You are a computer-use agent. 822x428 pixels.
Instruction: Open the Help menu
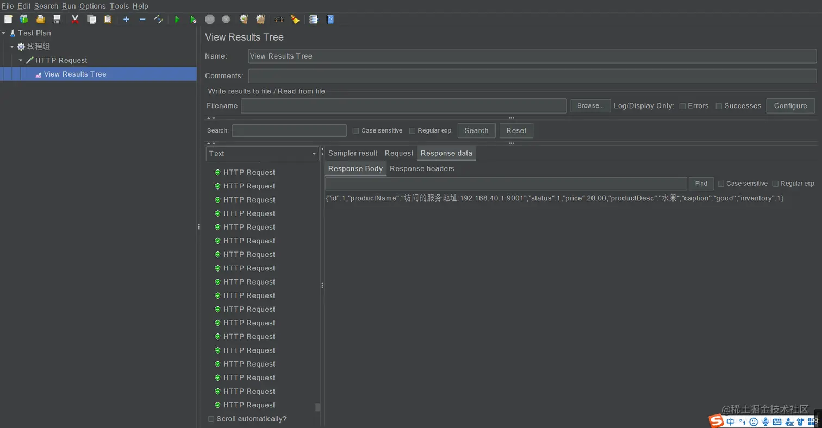[x=140, y=6]
